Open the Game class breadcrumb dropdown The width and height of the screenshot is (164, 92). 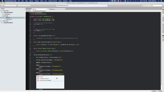coord(29,11)
